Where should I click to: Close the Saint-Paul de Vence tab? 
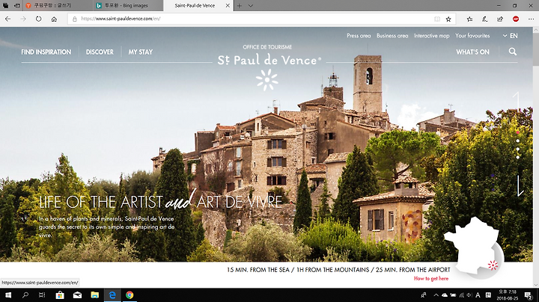[228, 5]
